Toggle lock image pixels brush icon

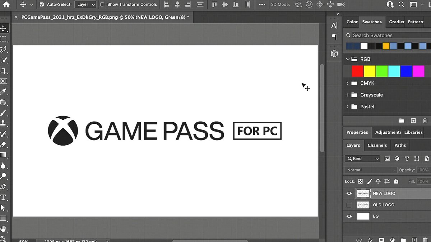tap(369, 181)
